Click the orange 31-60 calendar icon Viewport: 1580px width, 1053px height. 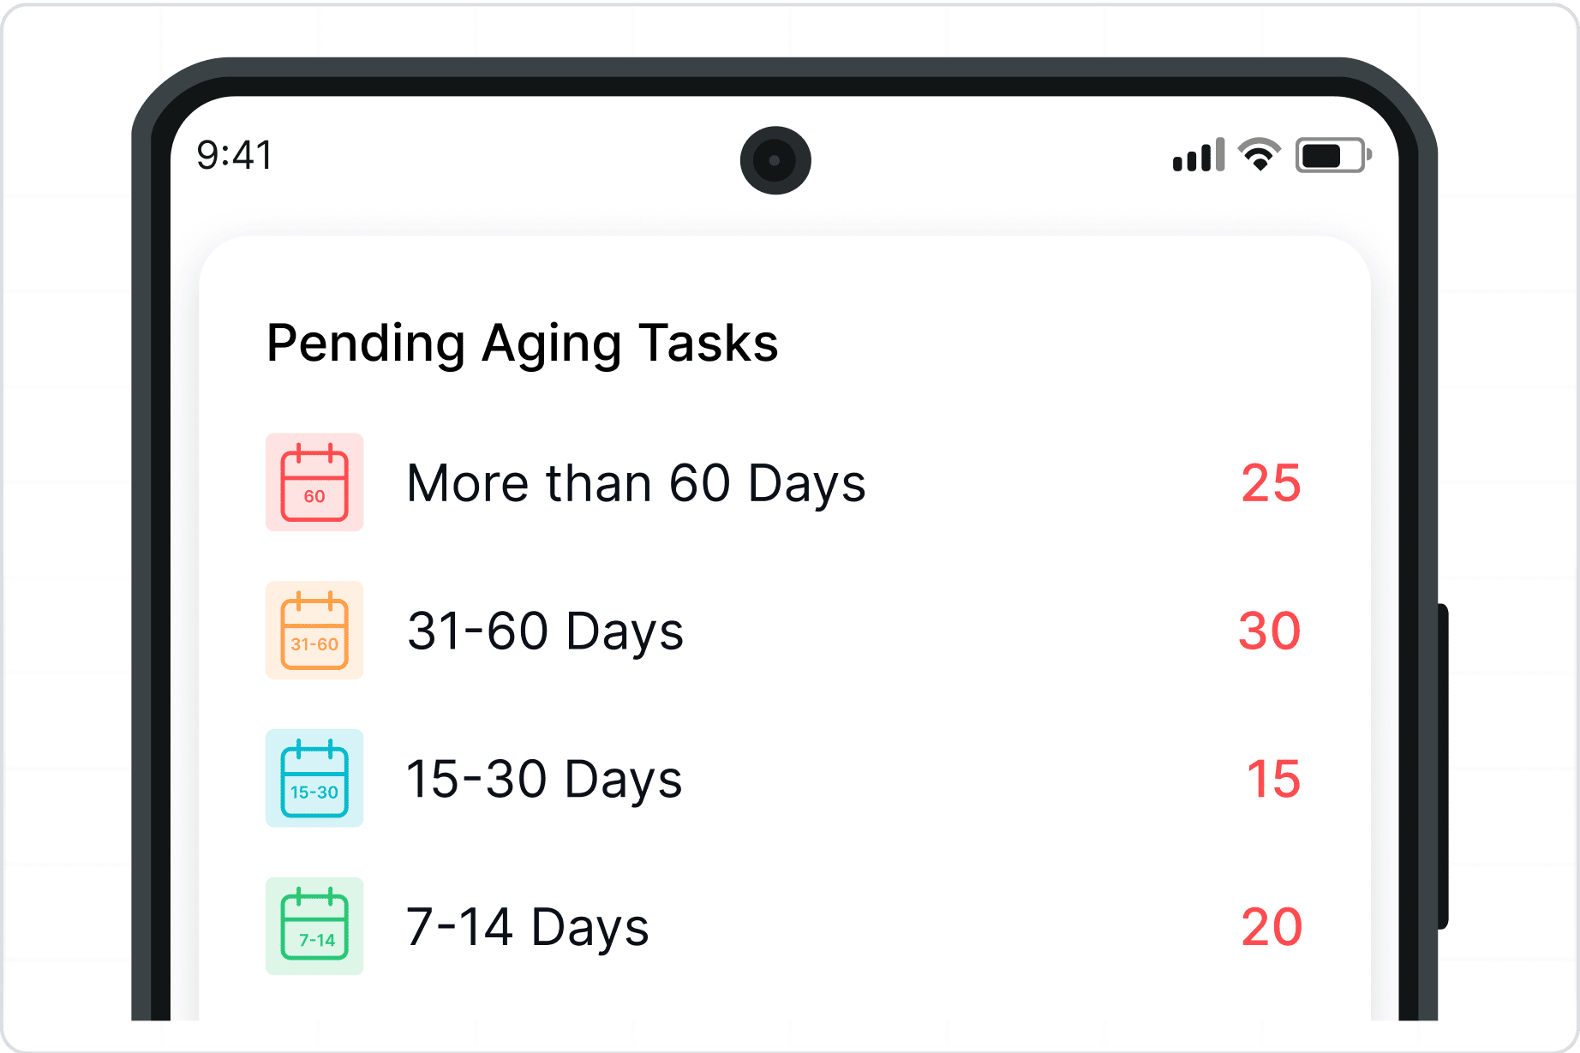pos(314,631)
